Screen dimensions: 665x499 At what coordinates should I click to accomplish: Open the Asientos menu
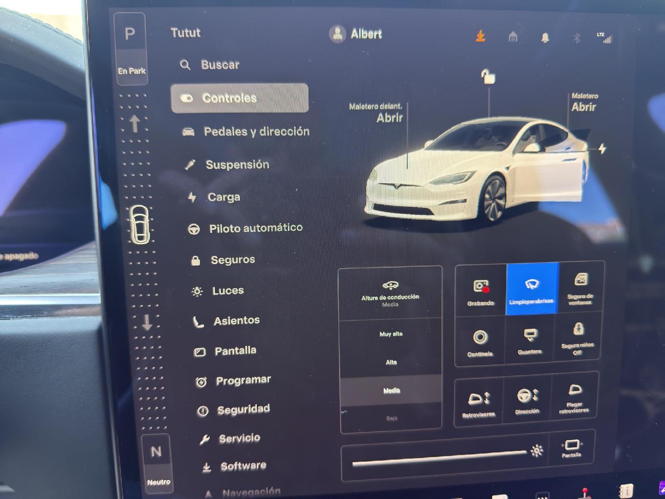tap(226, 321)
